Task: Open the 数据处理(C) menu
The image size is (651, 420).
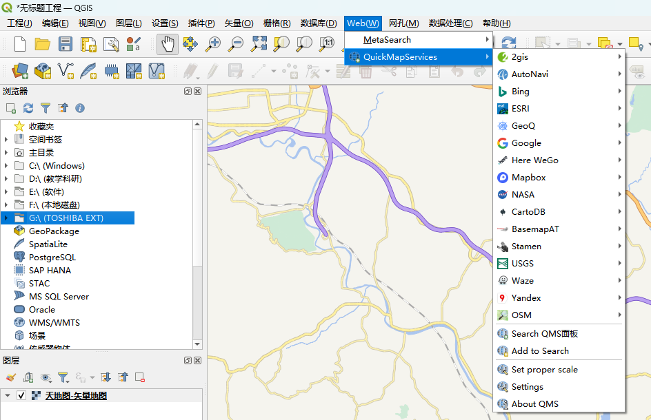Action: (450, 23)
